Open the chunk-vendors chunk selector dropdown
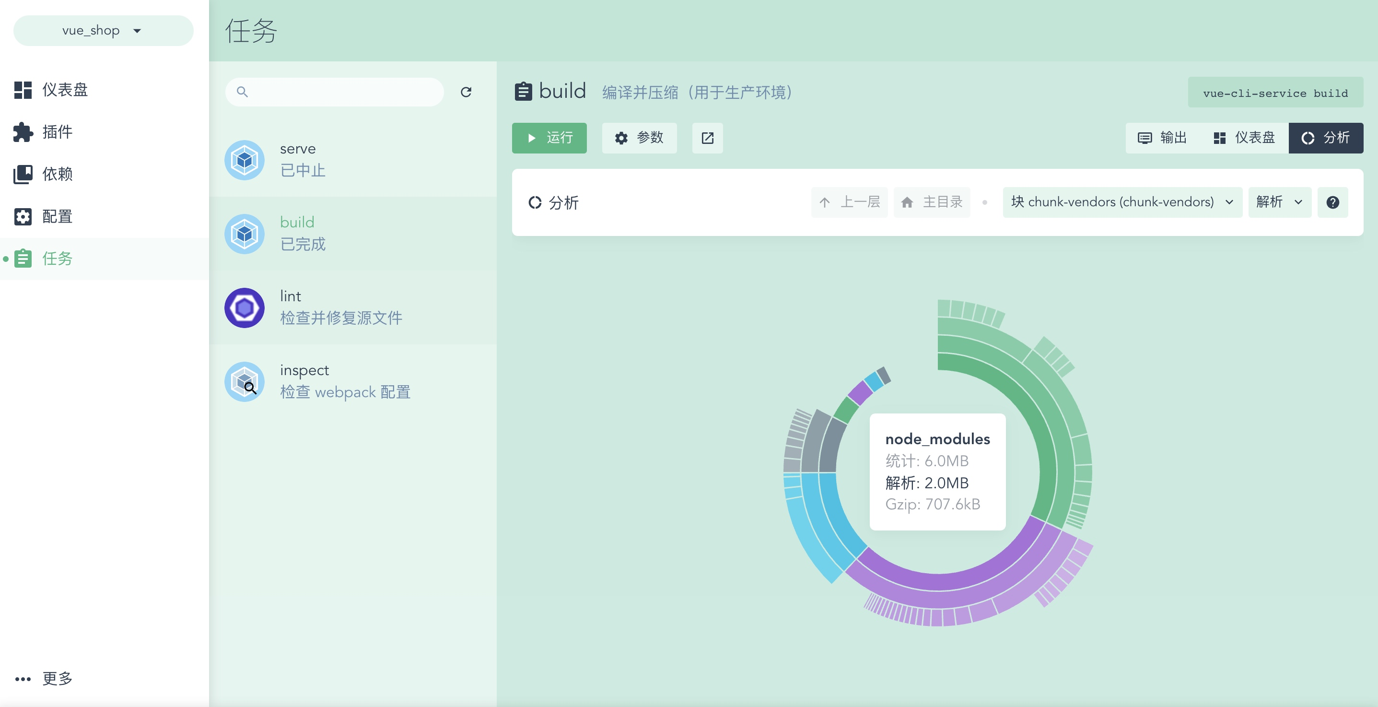 tap(1122, 202)
